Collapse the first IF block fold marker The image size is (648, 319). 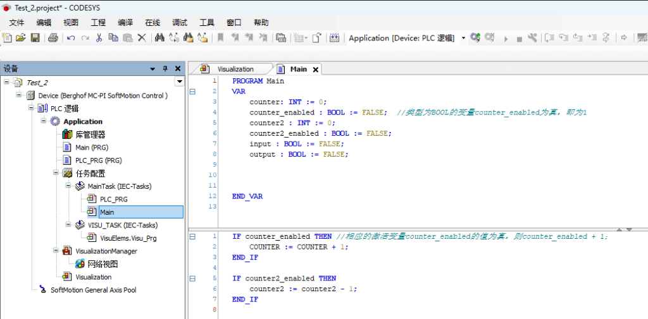pos(192,236)
